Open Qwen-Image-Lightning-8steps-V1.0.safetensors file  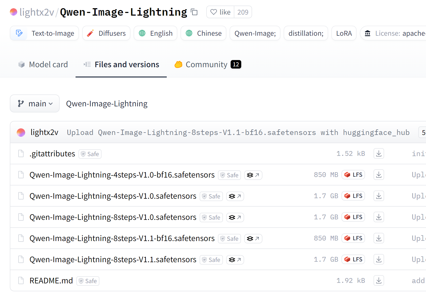[x=113, y=217]
